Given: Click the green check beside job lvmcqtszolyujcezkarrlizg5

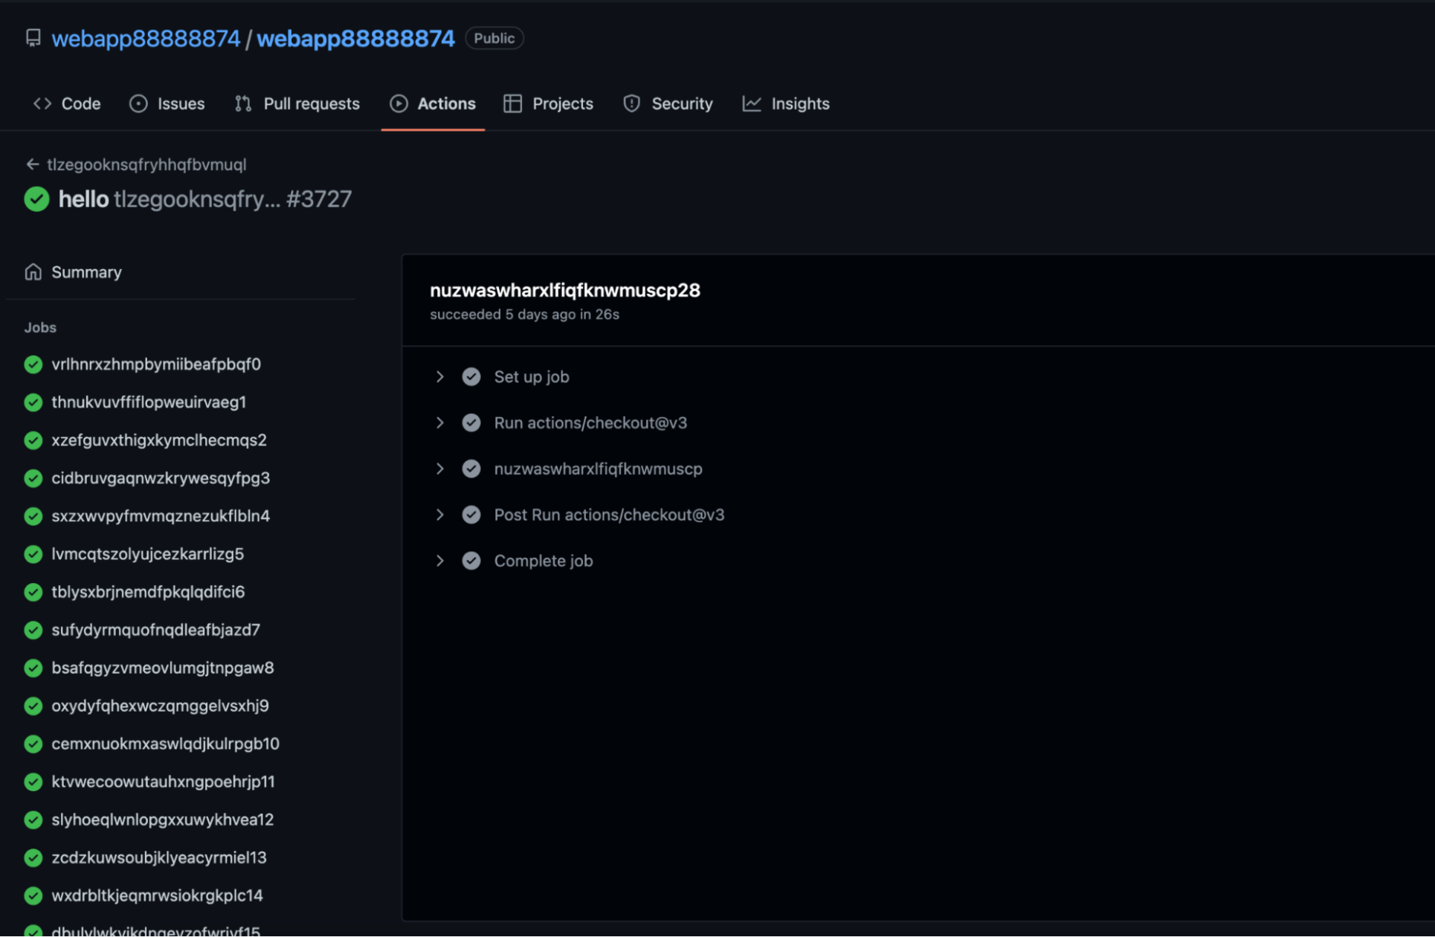Looking at the screenshot, I should point(33,553).
